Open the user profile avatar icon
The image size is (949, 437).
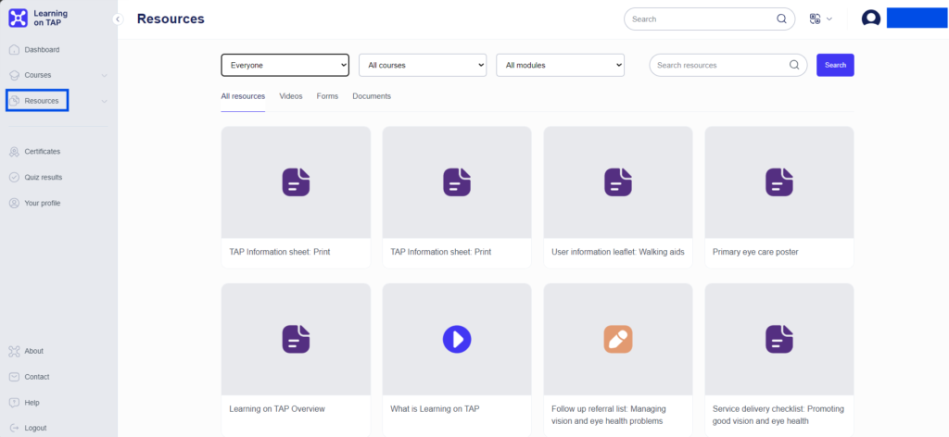tap(870, 19)
